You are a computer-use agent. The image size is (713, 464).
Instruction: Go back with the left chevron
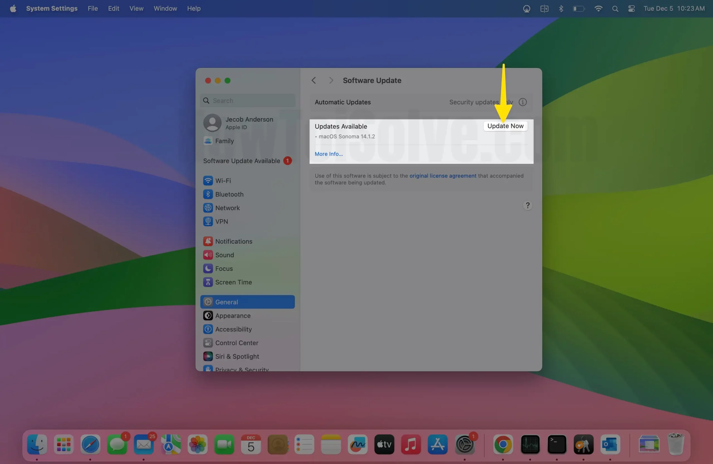[314, 80]
